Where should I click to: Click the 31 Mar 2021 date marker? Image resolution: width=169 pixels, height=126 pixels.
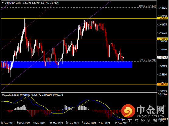click(x=56, y=123)
